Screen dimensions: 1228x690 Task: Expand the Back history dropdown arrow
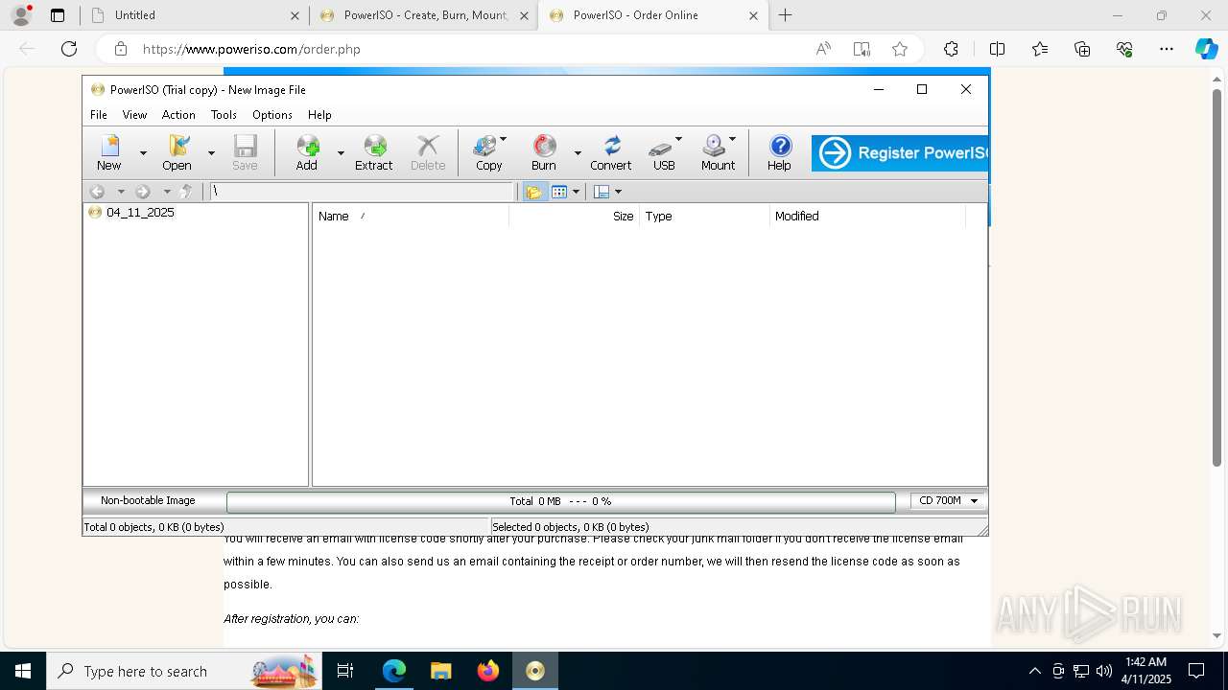coord(121,192)
